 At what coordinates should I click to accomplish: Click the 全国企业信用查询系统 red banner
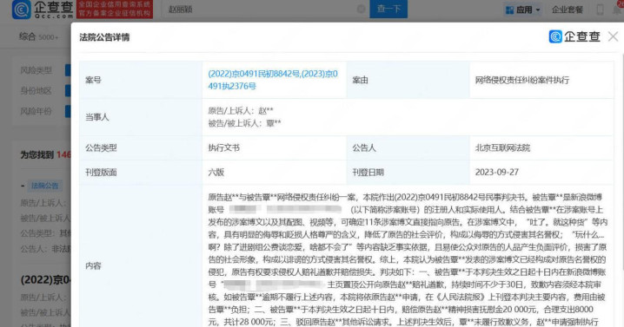pyautogui.click(x=115, y=10)
